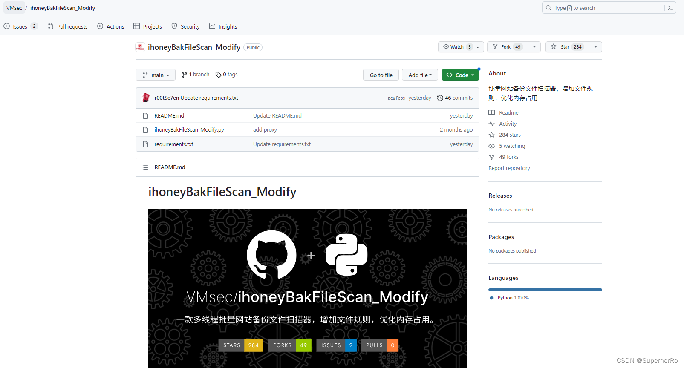Open the requirements.txt file name
Screen dimensions: 684x368
click(174, 144)
